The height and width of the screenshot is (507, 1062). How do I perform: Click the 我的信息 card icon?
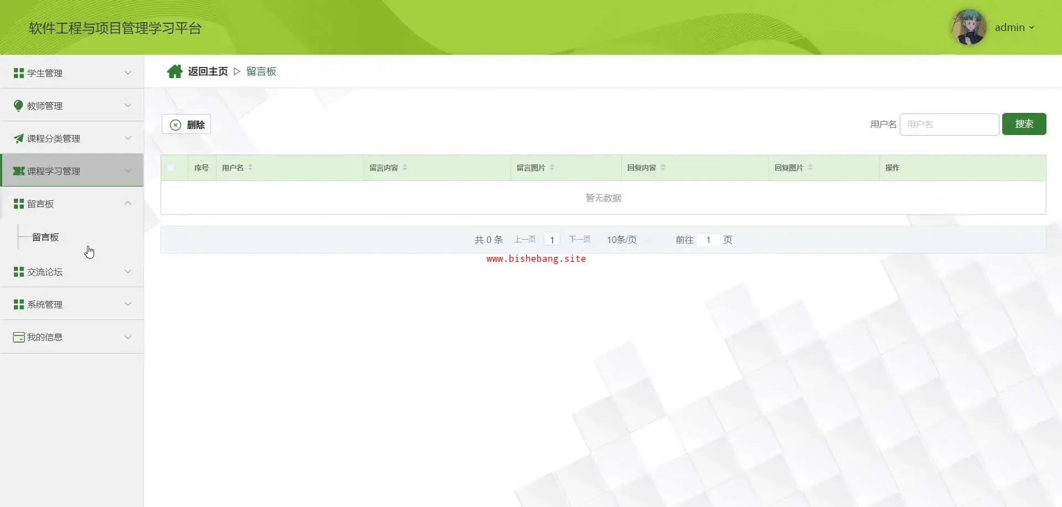point(19,337)
